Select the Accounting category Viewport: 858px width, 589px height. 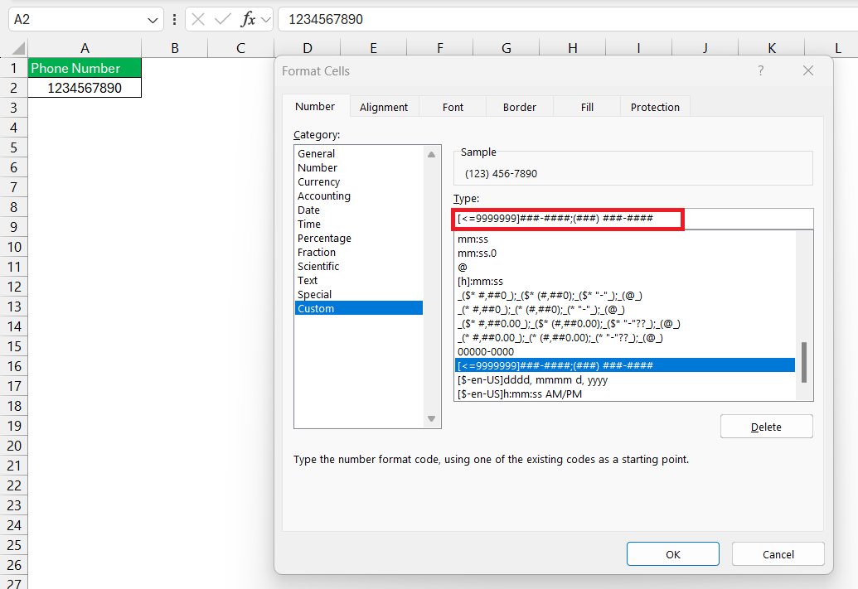pos(358,196)
